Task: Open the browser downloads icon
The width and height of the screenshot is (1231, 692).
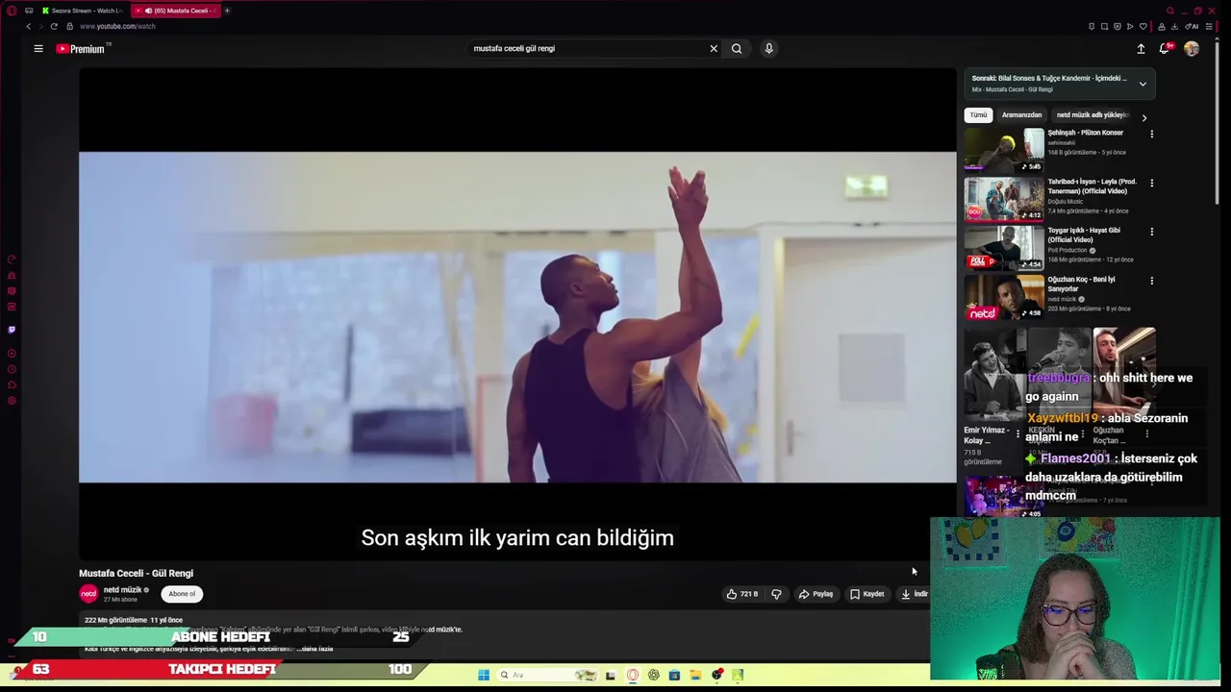Action: (x=1174, y=26)
